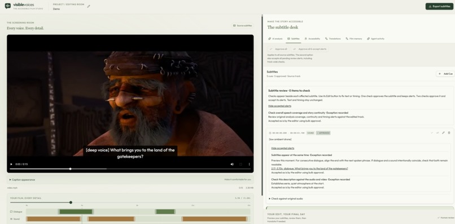This screenshot has height=224, width=455.
Task: Click Hide accepted alerts in Subtitle review
Action: coord(279,106)
